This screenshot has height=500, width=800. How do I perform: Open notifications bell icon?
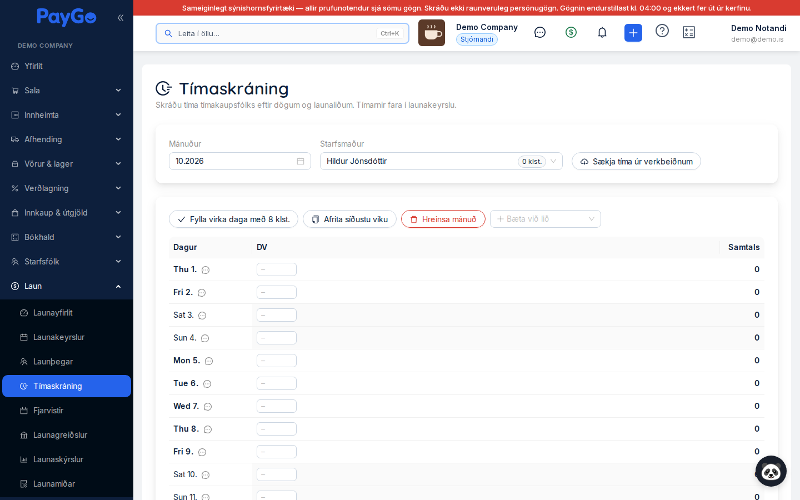pyautogui.click(x=602, y=33)
